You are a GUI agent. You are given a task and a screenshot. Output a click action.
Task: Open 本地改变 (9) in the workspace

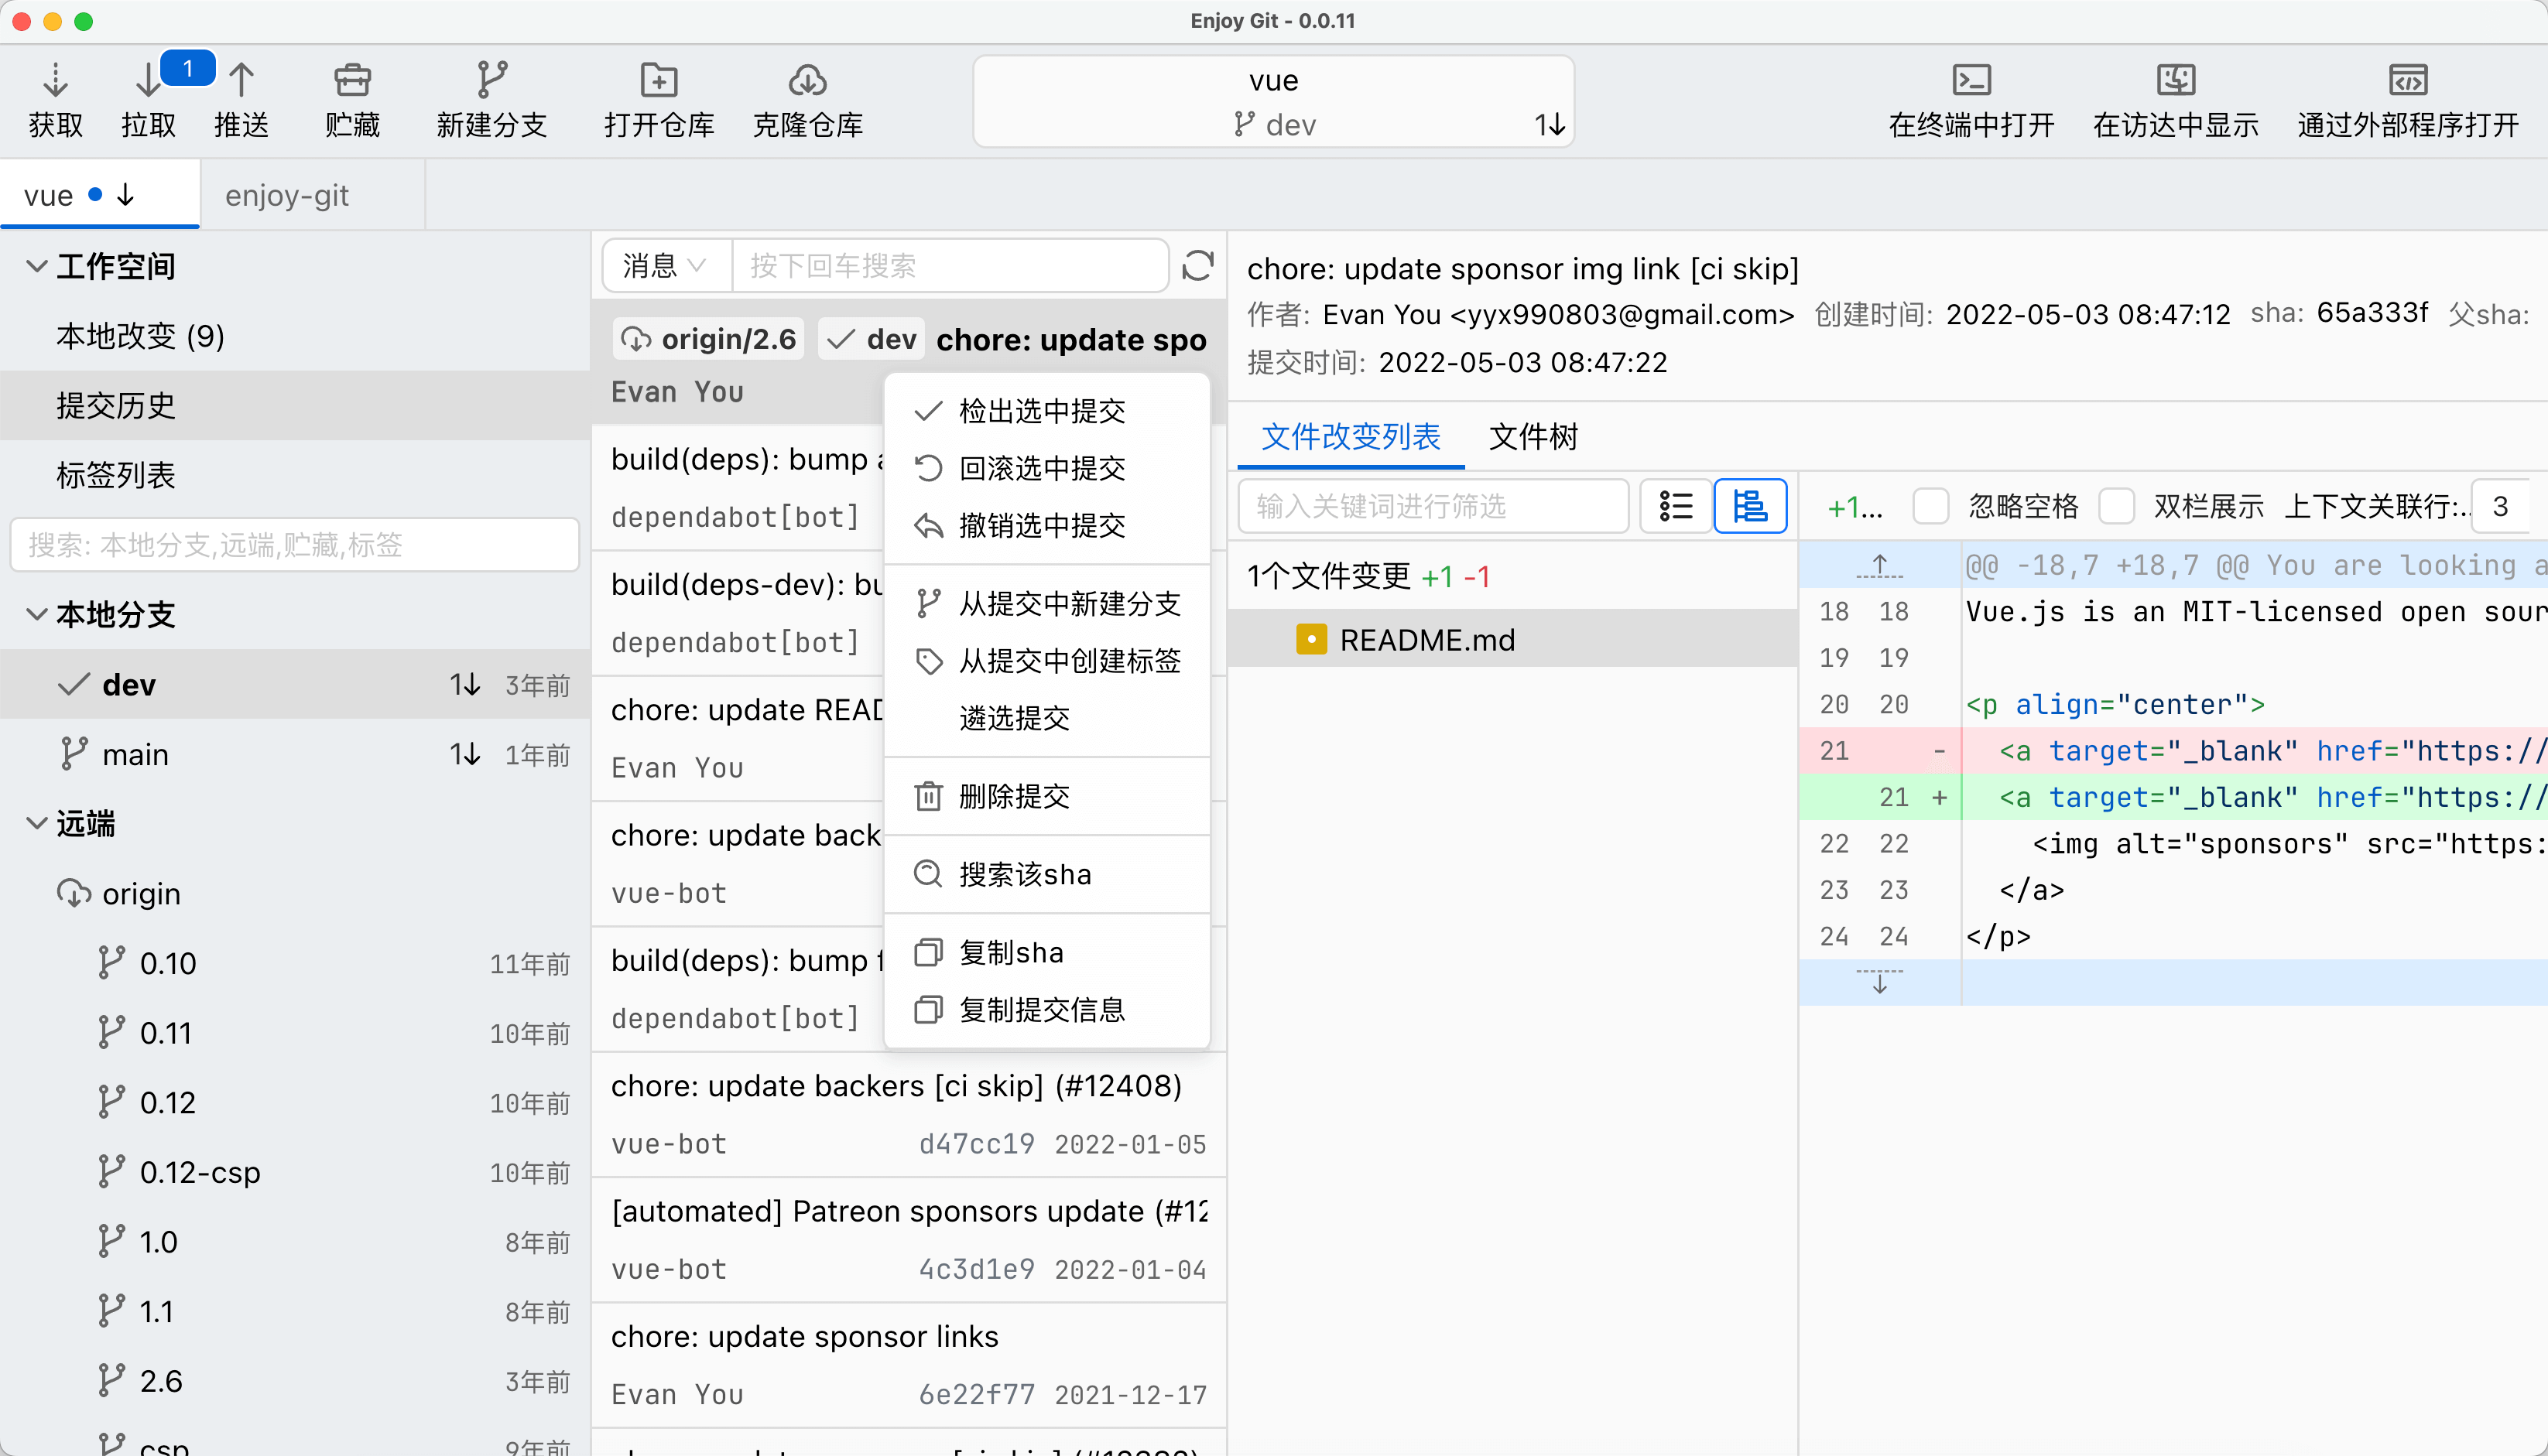pyautogui.click(x=140, y=336)
